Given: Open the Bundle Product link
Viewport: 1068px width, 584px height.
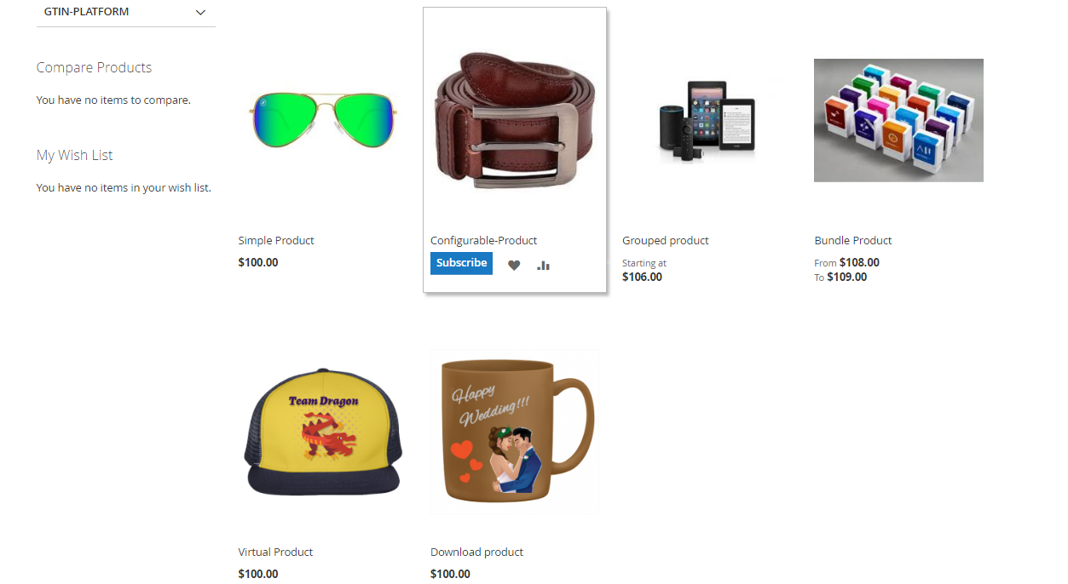Looking at the screenshot, I should (x=853, y=241).
